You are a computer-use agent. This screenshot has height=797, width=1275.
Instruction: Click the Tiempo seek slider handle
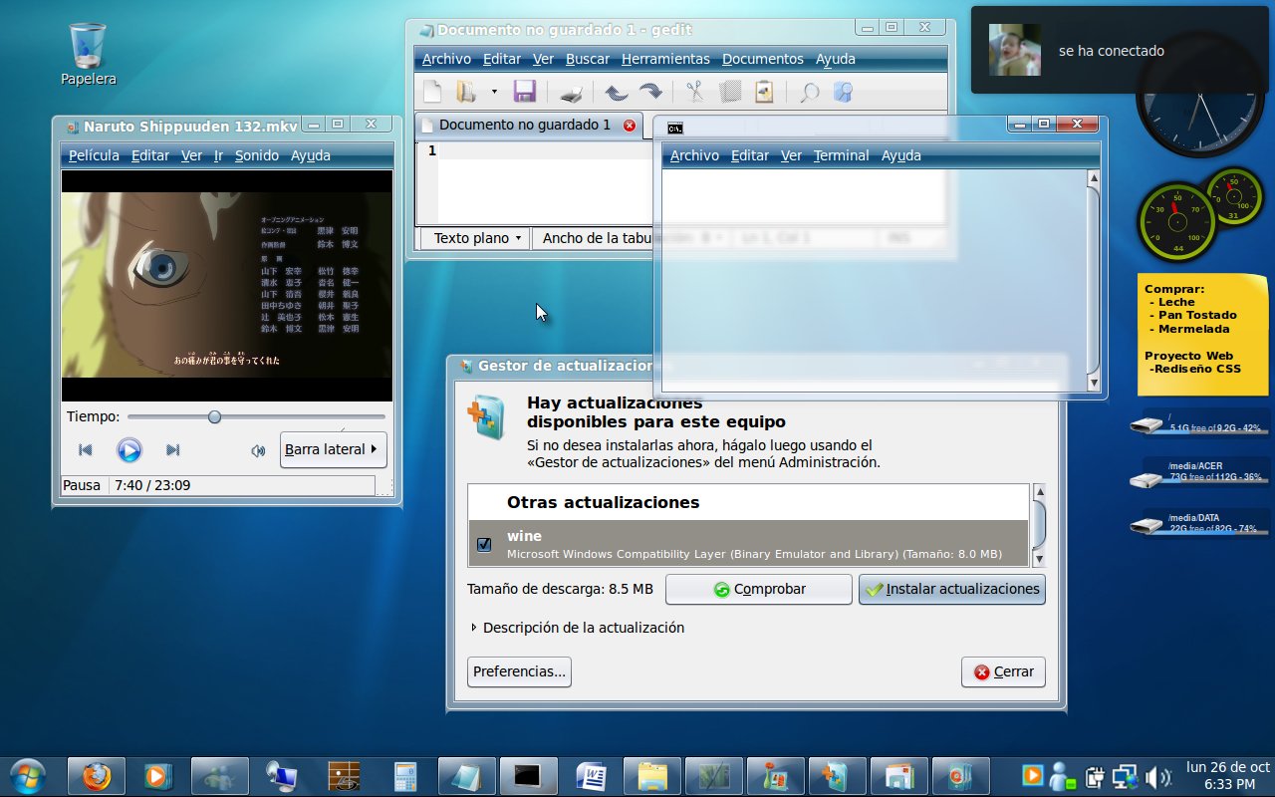point(214,416)
